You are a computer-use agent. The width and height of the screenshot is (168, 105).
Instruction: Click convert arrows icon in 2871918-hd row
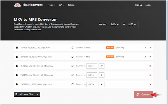73,84
